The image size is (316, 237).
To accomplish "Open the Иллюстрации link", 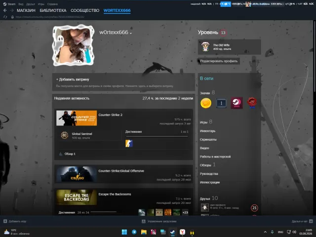I will click(x=210, y=182).
